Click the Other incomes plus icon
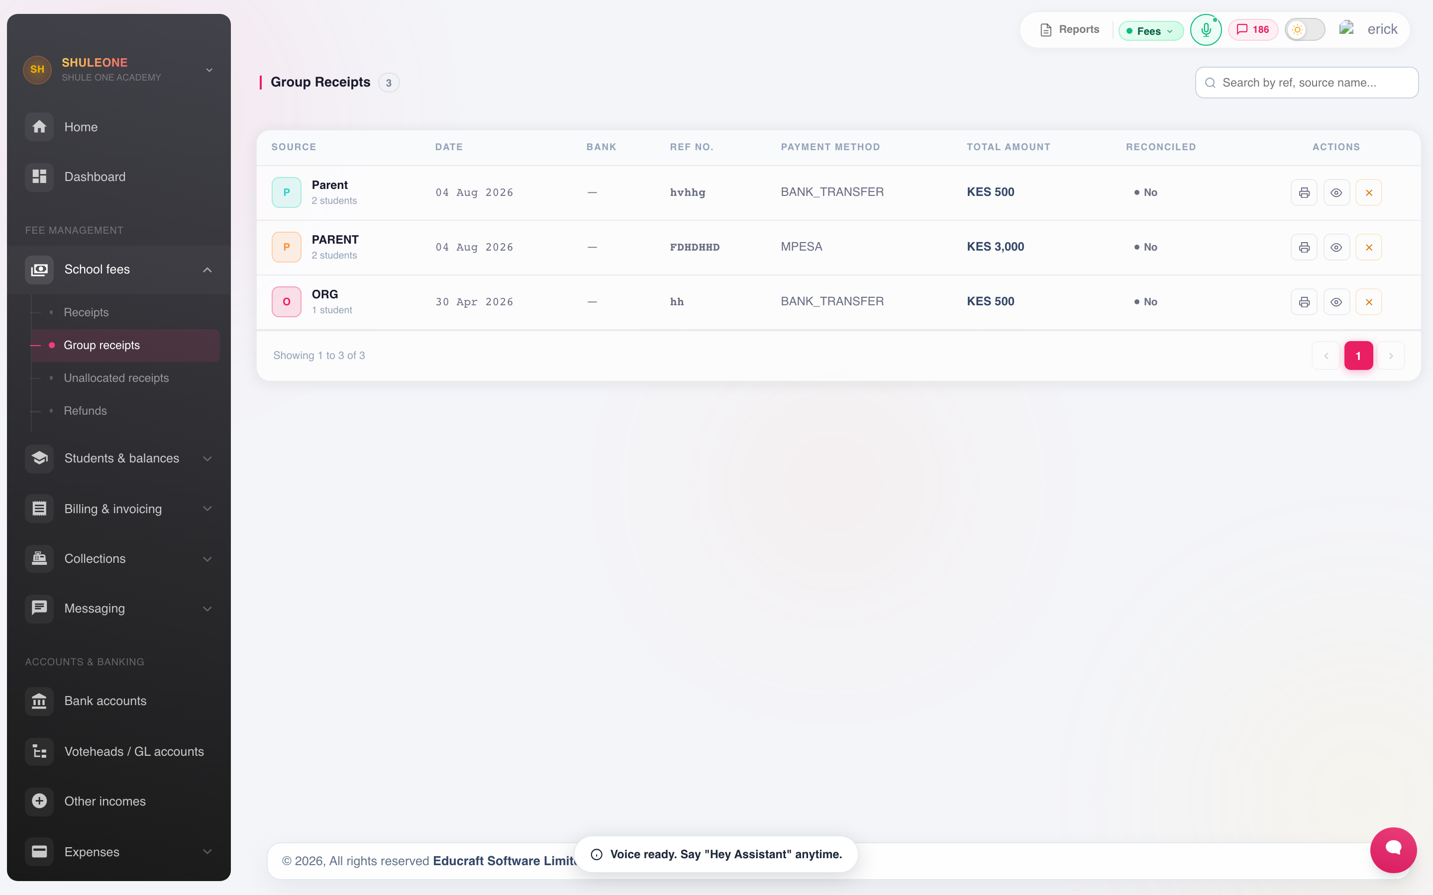 39,801
